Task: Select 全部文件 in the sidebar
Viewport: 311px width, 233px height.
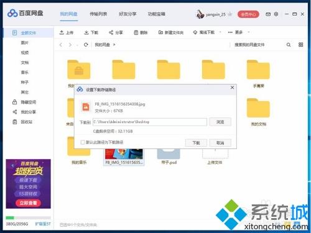Action: [x=29, y=33]
